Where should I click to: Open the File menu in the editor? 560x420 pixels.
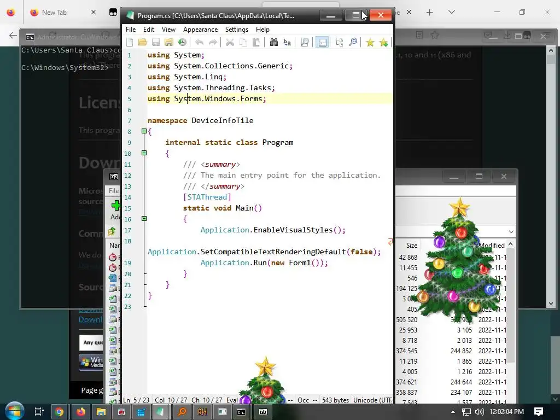131,30
